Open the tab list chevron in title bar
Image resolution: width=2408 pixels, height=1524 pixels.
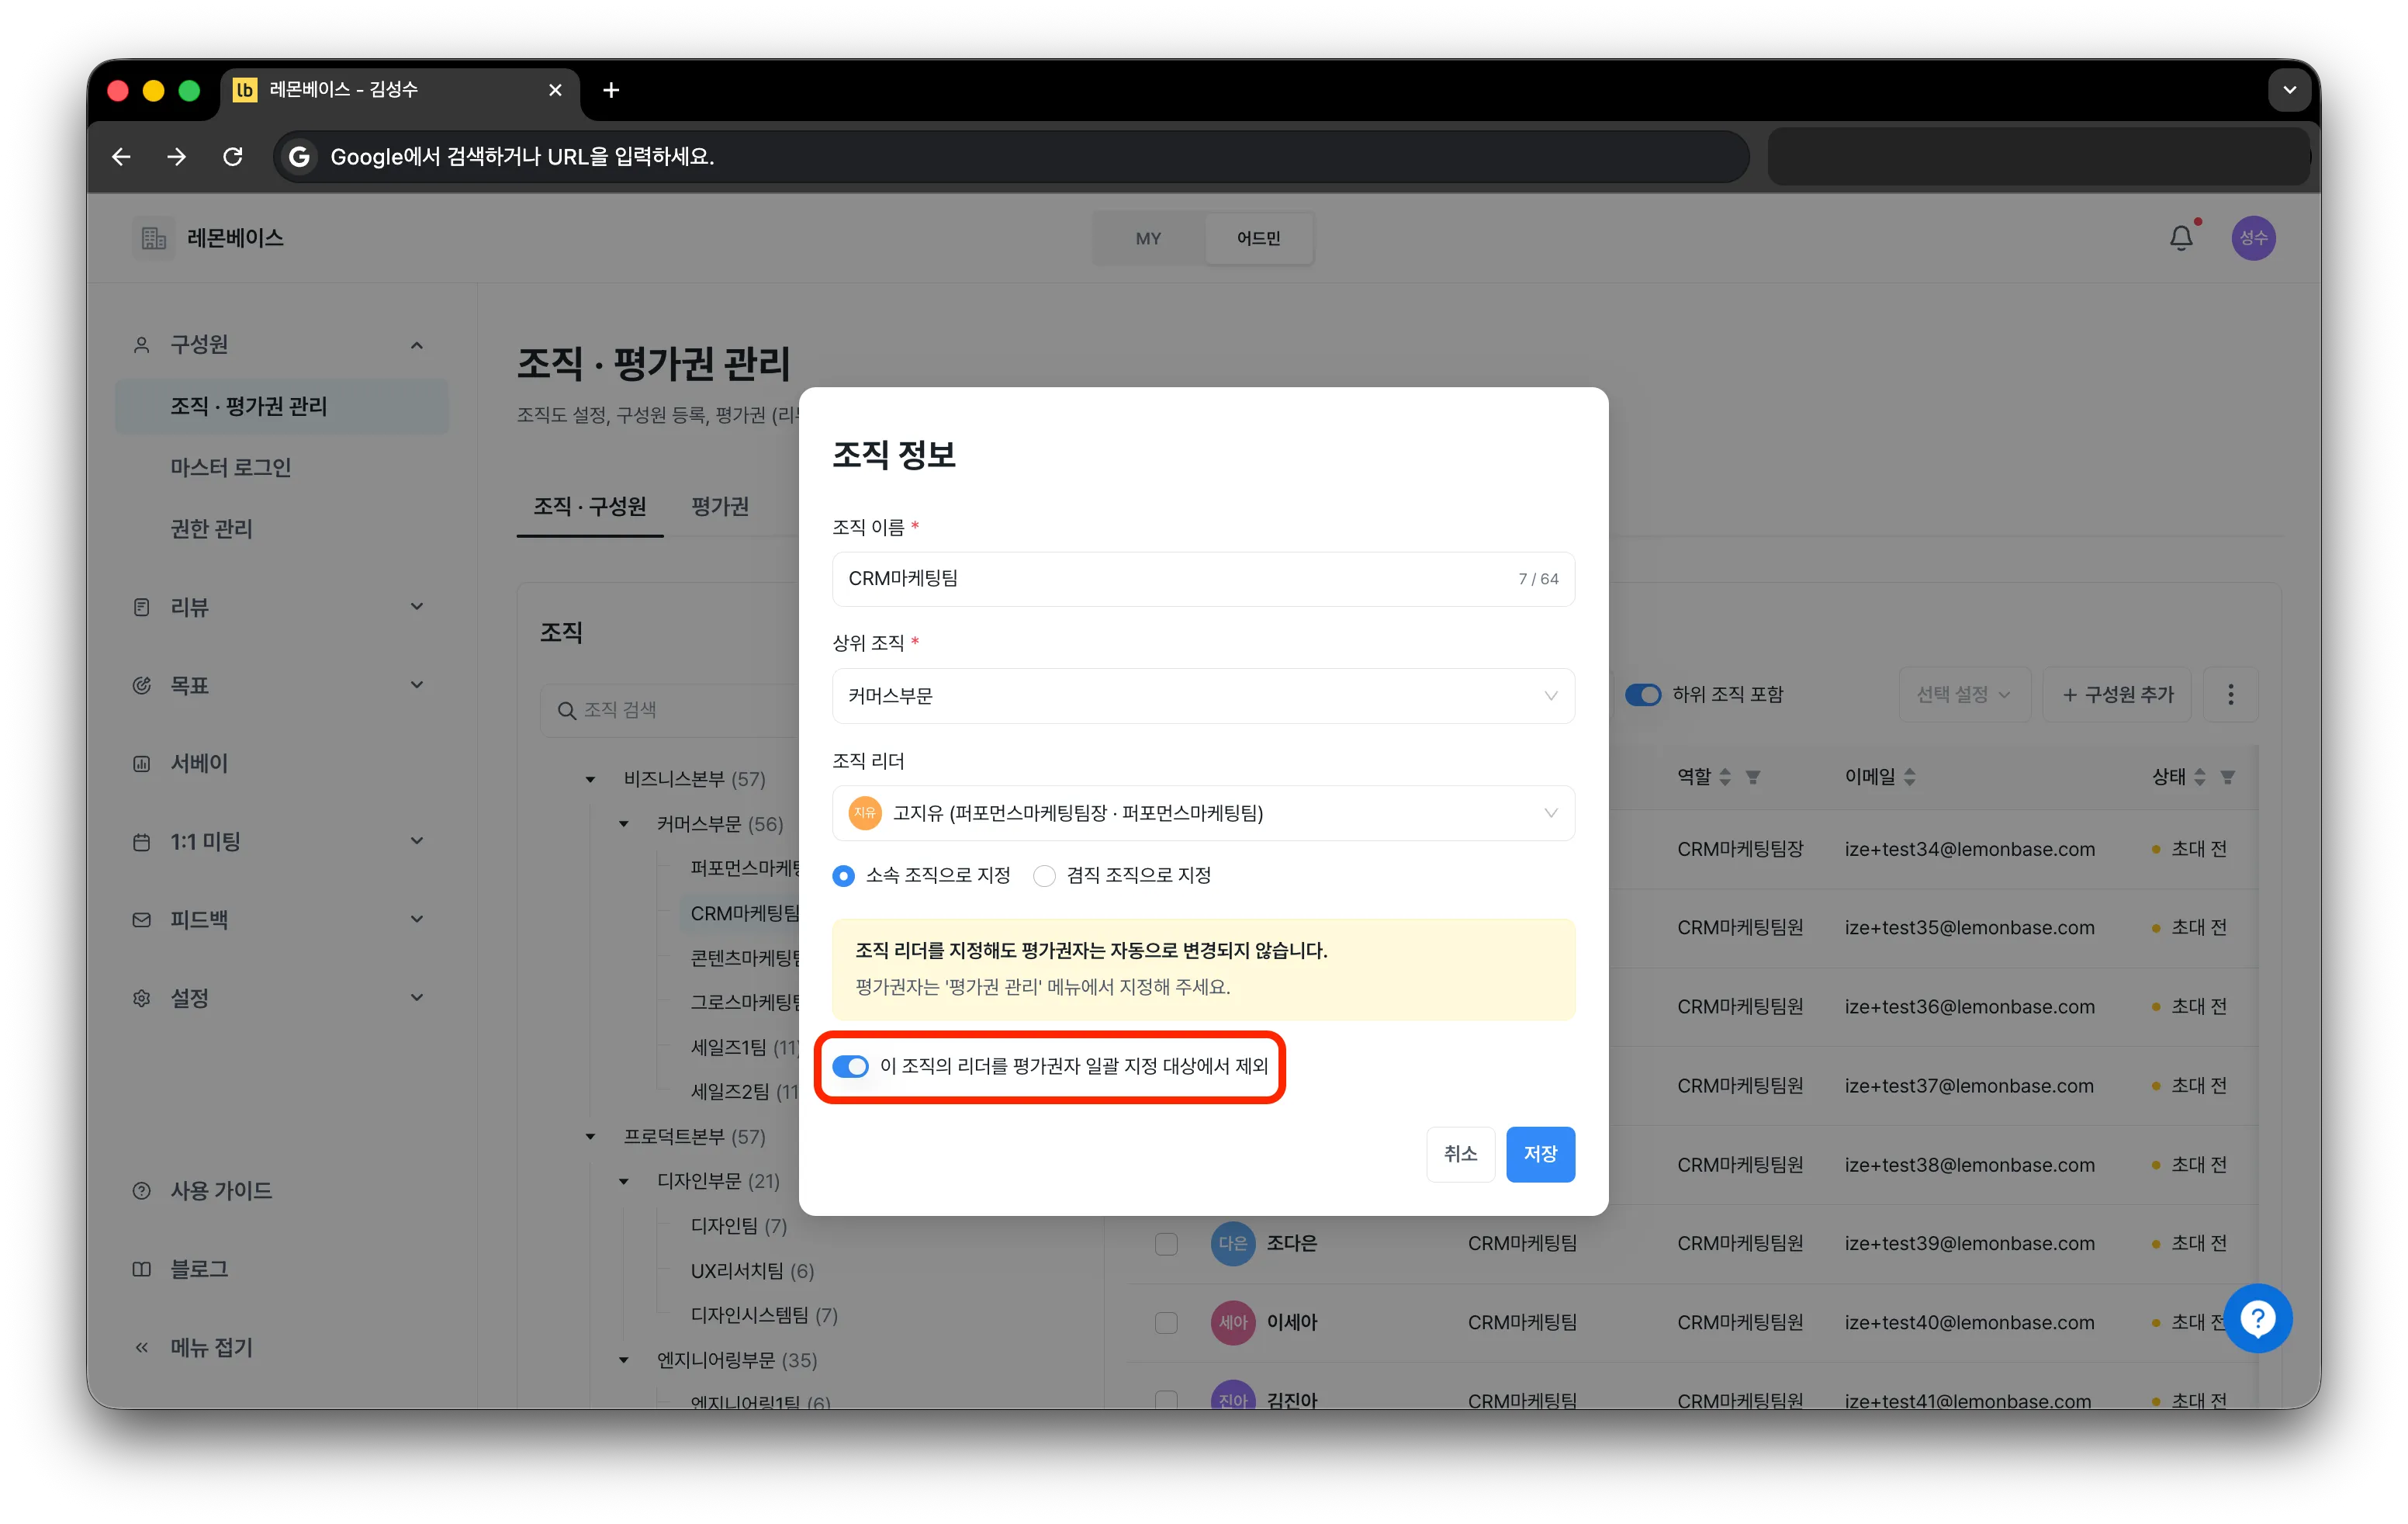(2289, 91)
